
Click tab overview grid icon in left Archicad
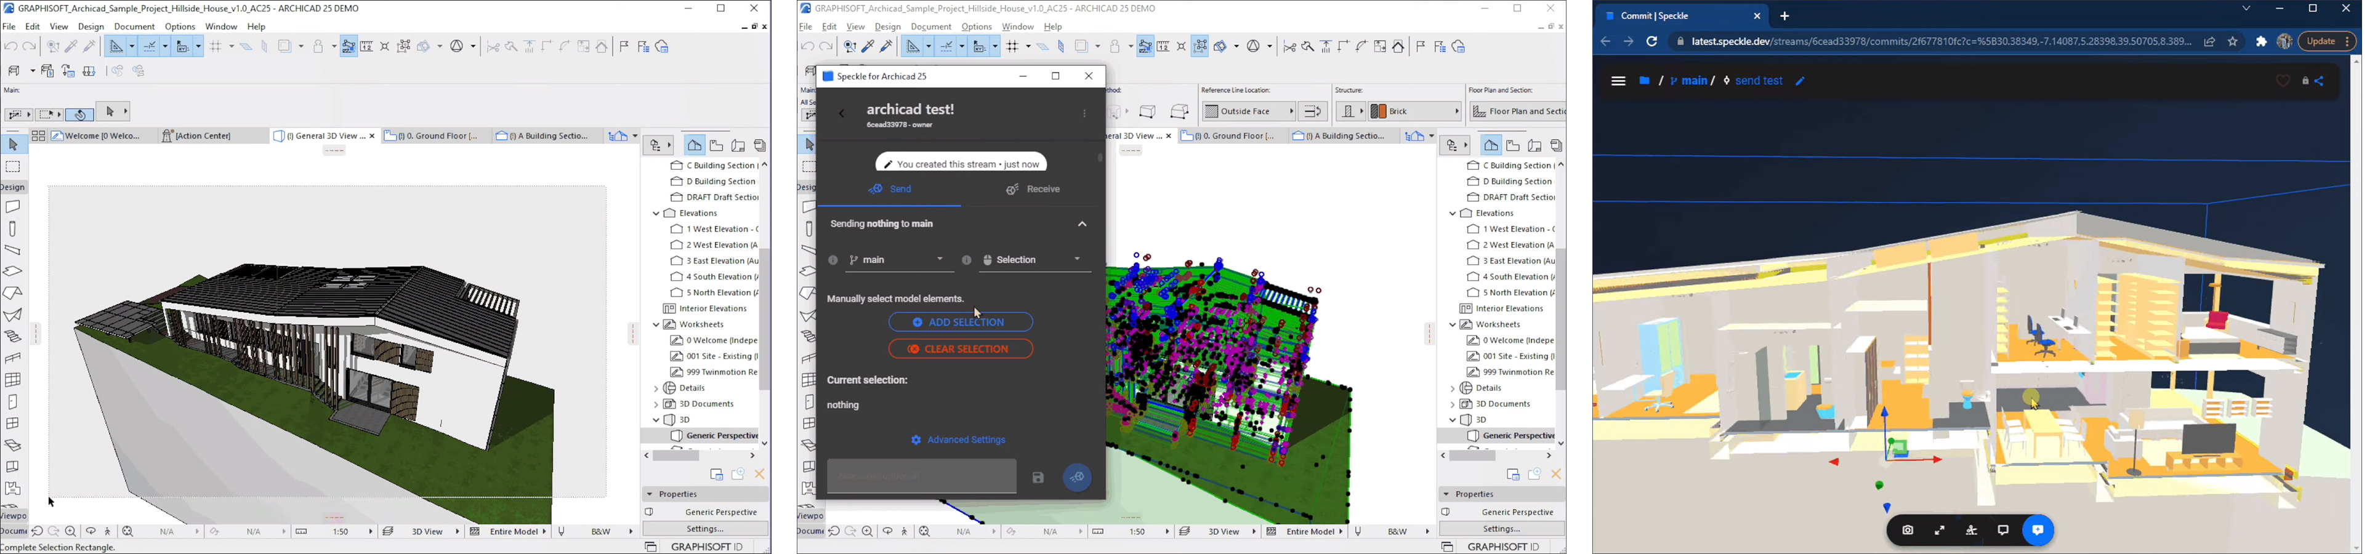39,136
